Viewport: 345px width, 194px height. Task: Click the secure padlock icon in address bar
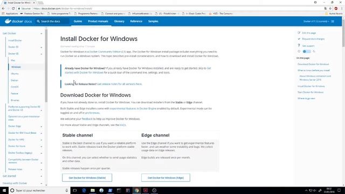(19, 9)
